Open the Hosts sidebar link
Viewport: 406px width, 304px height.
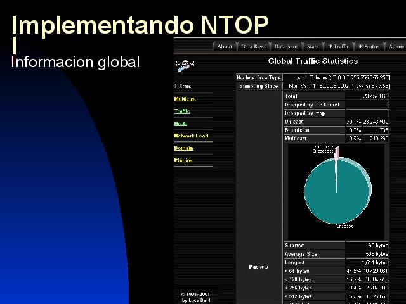(x=181, y=123)
